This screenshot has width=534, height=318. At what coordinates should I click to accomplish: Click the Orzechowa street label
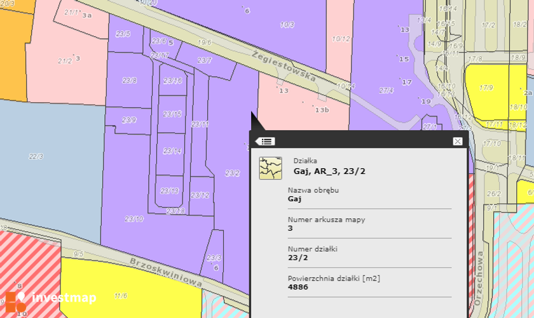tap(479, 278)
